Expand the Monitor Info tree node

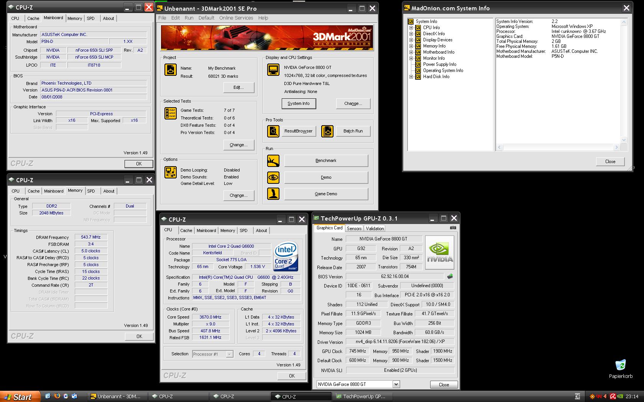click(x=411, y=58)
